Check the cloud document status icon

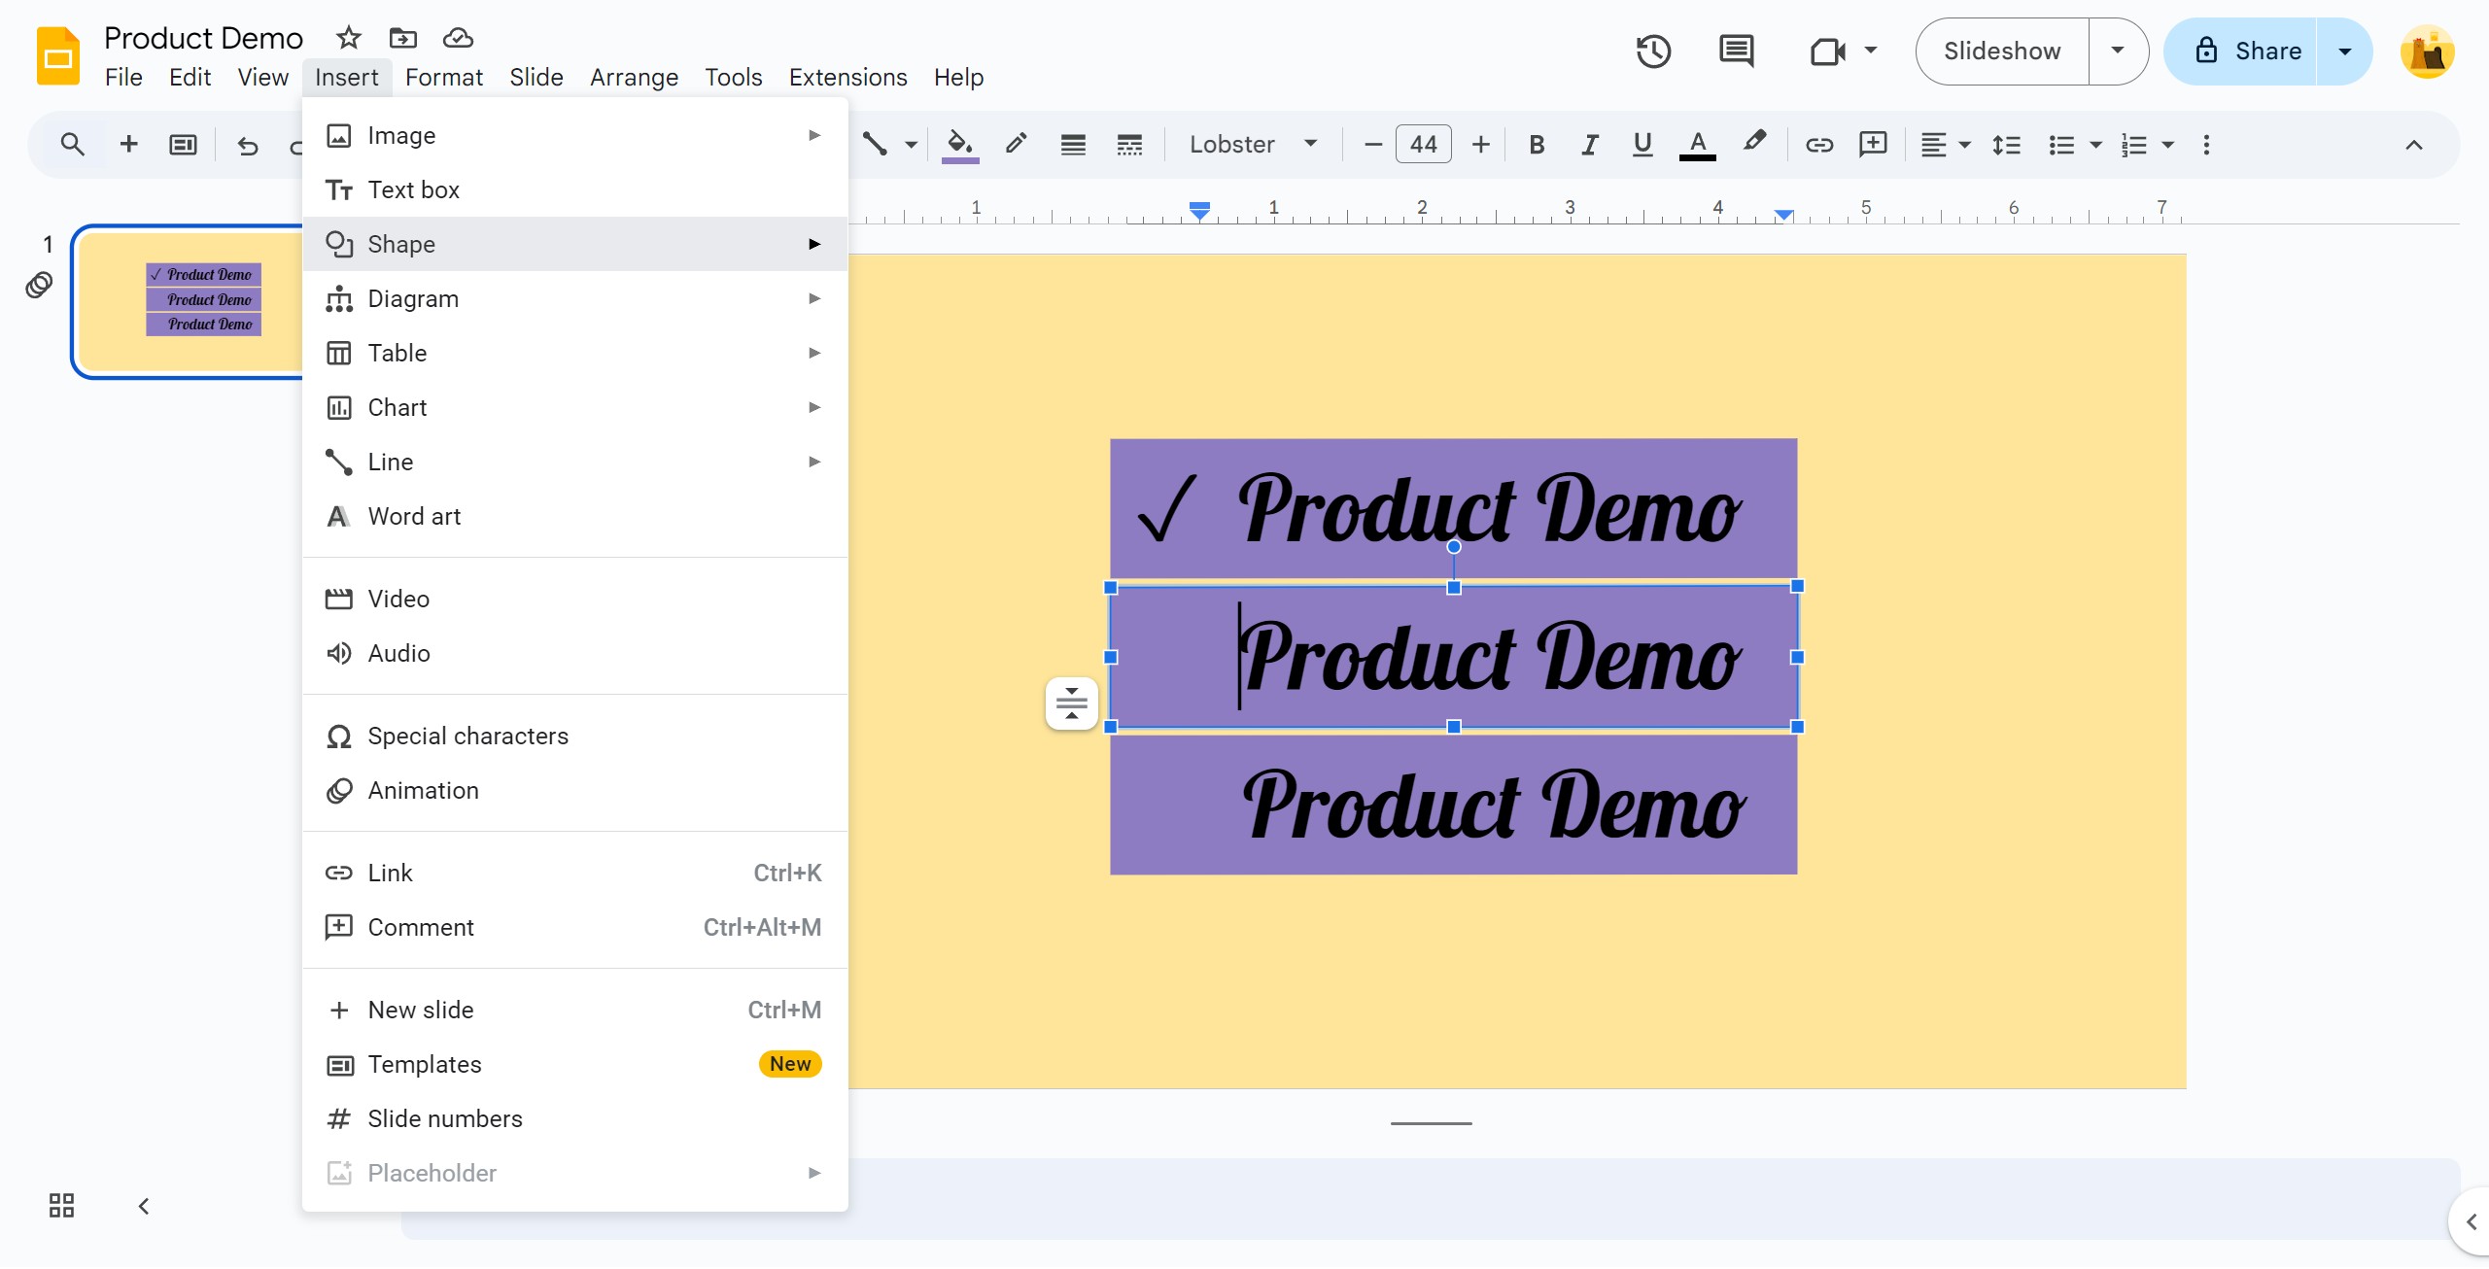point(458,38)
